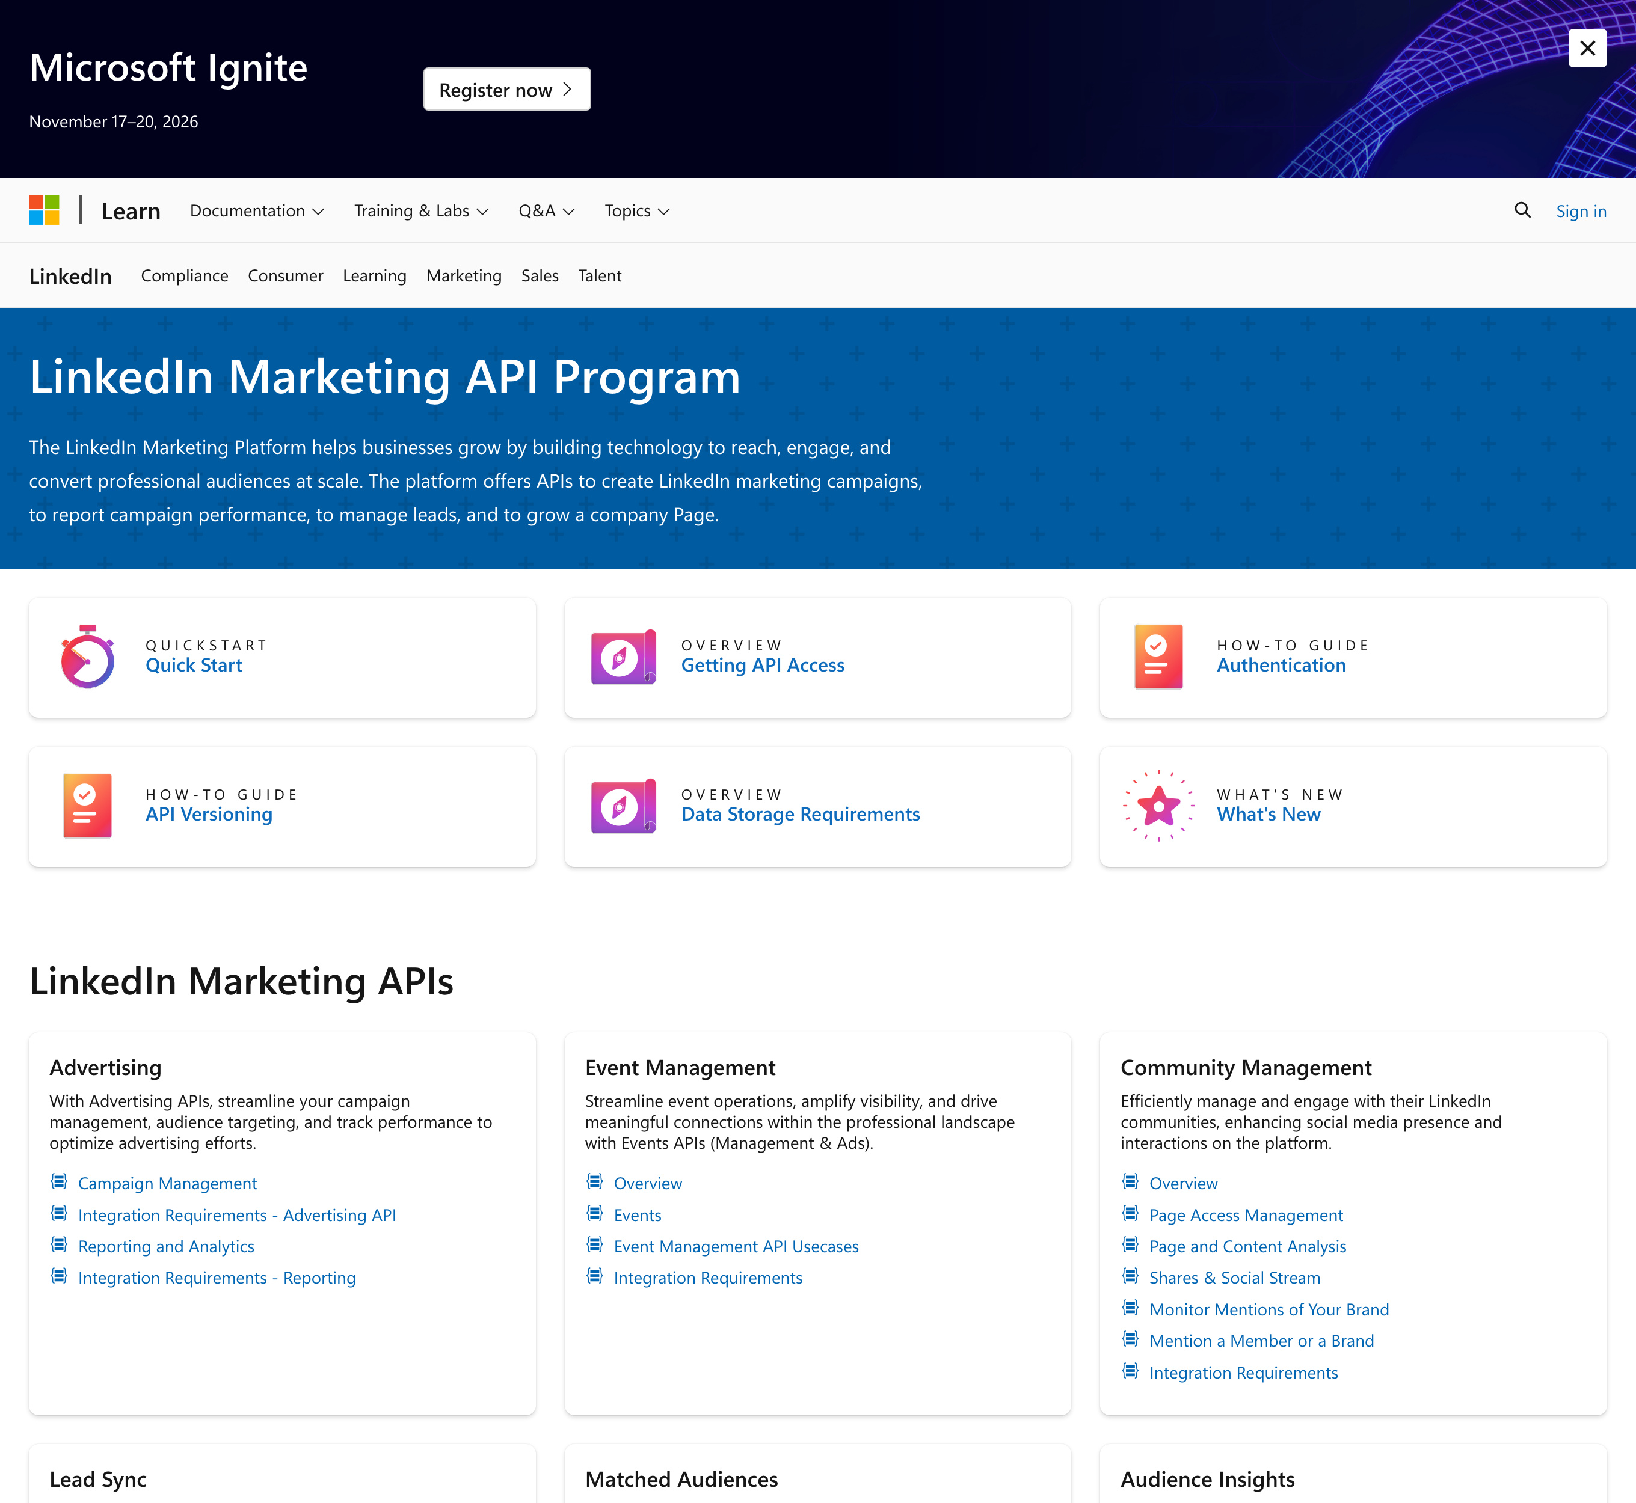Click the Data Storage Requirements compass icon
The height and width of the screenshot is (1503, 1636).
[623, 806]
